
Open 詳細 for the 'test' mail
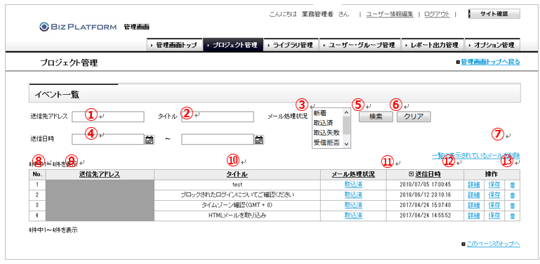pos(474,185)
